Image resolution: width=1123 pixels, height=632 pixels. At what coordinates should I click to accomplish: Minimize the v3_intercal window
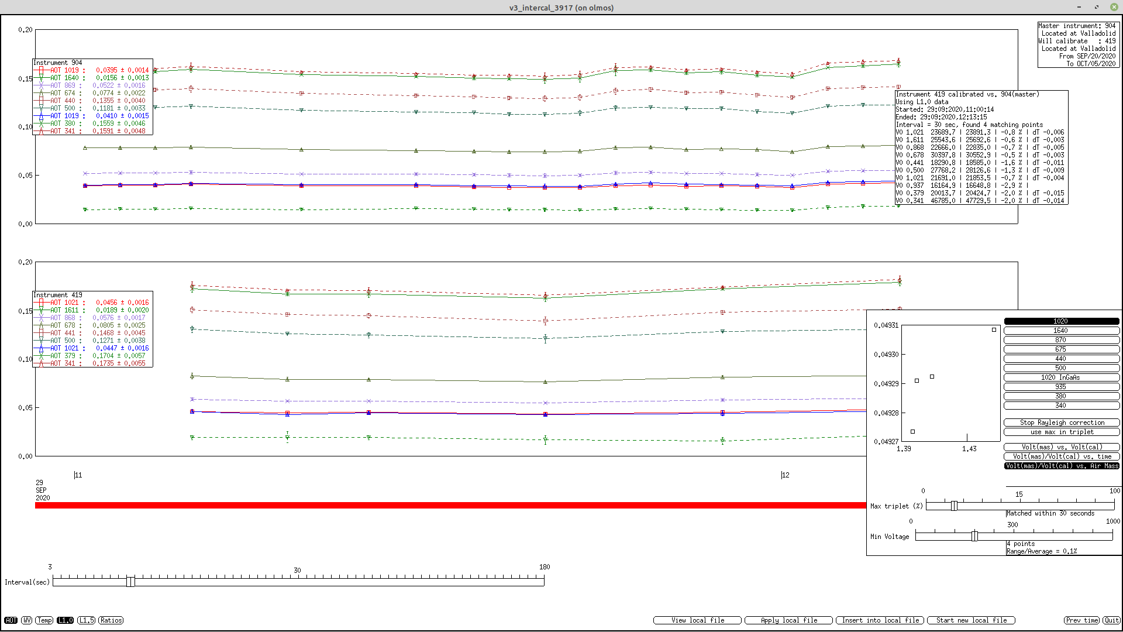pyautogui.click(x=1079, y=7)
